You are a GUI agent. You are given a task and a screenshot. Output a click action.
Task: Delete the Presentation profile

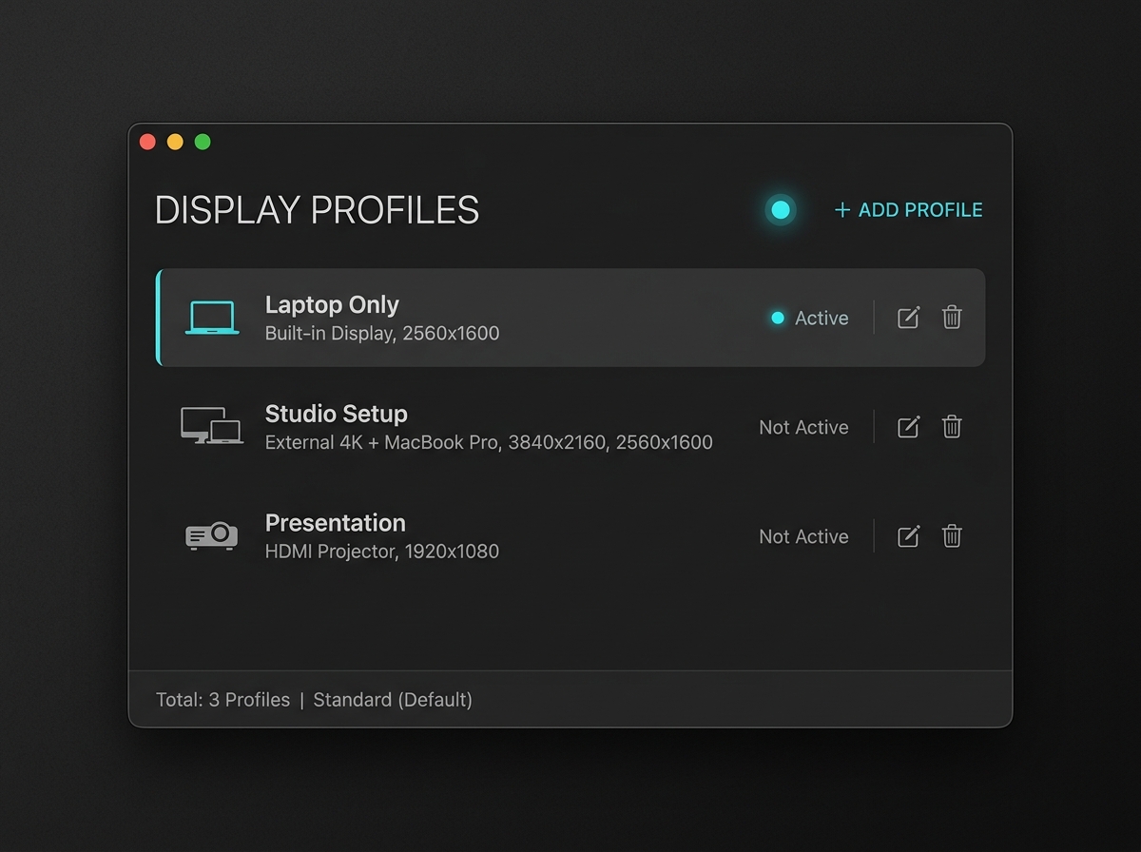point(952,536)
